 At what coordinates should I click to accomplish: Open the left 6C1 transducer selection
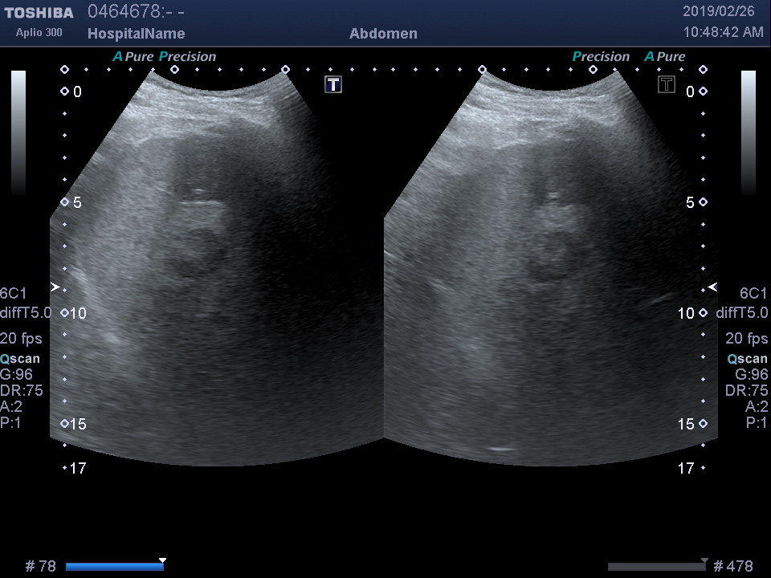14,293
